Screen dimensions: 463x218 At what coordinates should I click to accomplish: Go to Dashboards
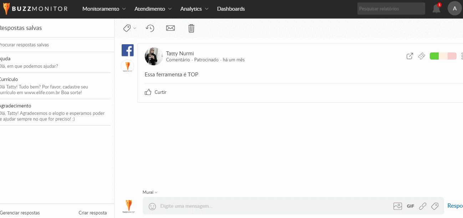[x=231, y=9]
